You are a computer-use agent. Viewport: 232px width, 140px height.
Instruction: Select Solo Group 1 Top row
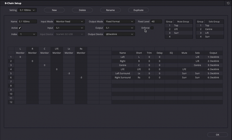tap(210, 25)
